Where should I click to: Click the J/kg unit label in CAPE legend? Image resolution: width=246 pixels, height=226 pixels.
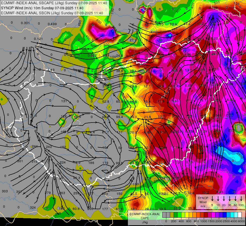(145, 222)
